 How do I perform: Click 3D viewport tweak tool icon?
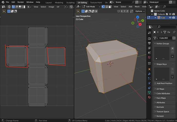click(78, 11)
